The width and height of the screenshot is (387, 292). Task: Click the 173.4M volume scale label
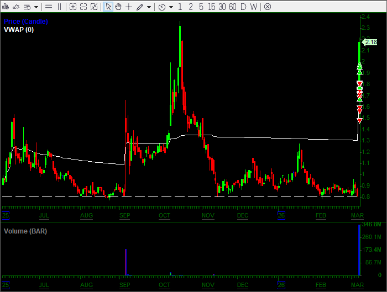pyautogui.click(x=372, y=249)
